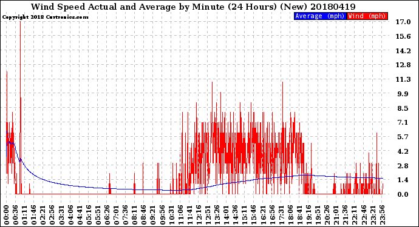Image resolution: width=419 pixels, height=227 pixels.
Task: Click the 09:56 time axis label
Action: (162, 215)
